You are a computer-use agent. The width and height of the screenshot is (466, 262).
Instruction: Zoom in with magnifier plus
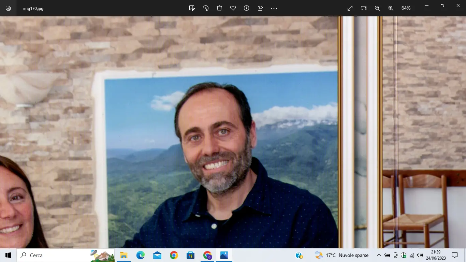(x=391, y=8)
